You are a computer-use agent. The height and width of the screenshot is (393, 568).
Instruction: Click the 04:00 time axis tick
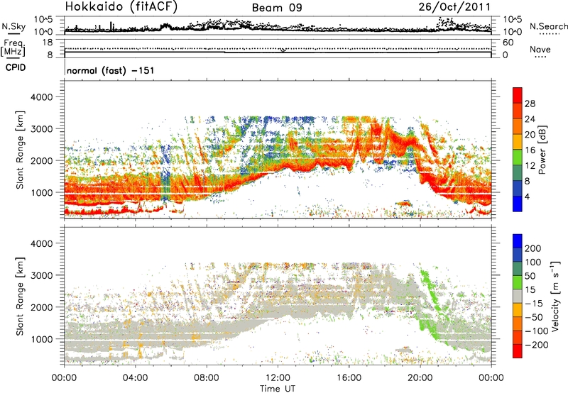coord(136,378)
